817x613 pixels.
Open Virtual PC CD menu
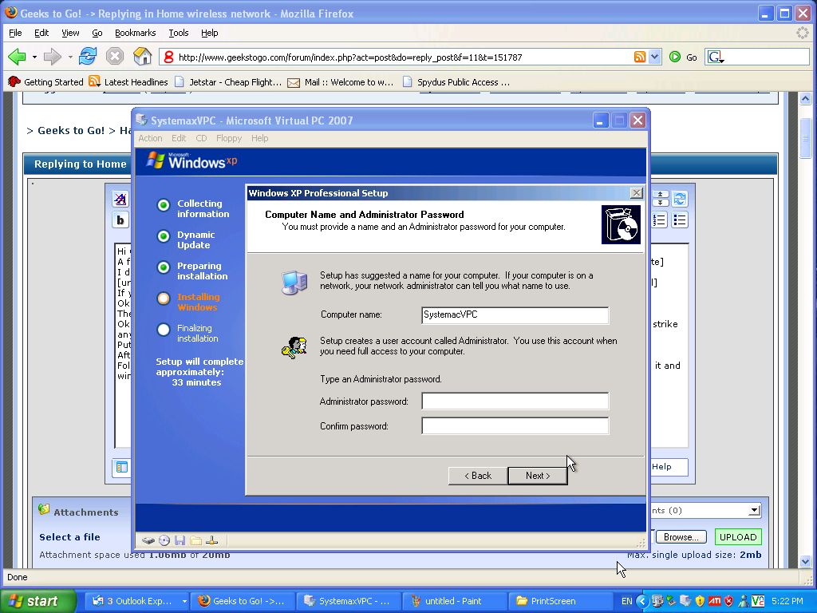click(x=201, y=138)
